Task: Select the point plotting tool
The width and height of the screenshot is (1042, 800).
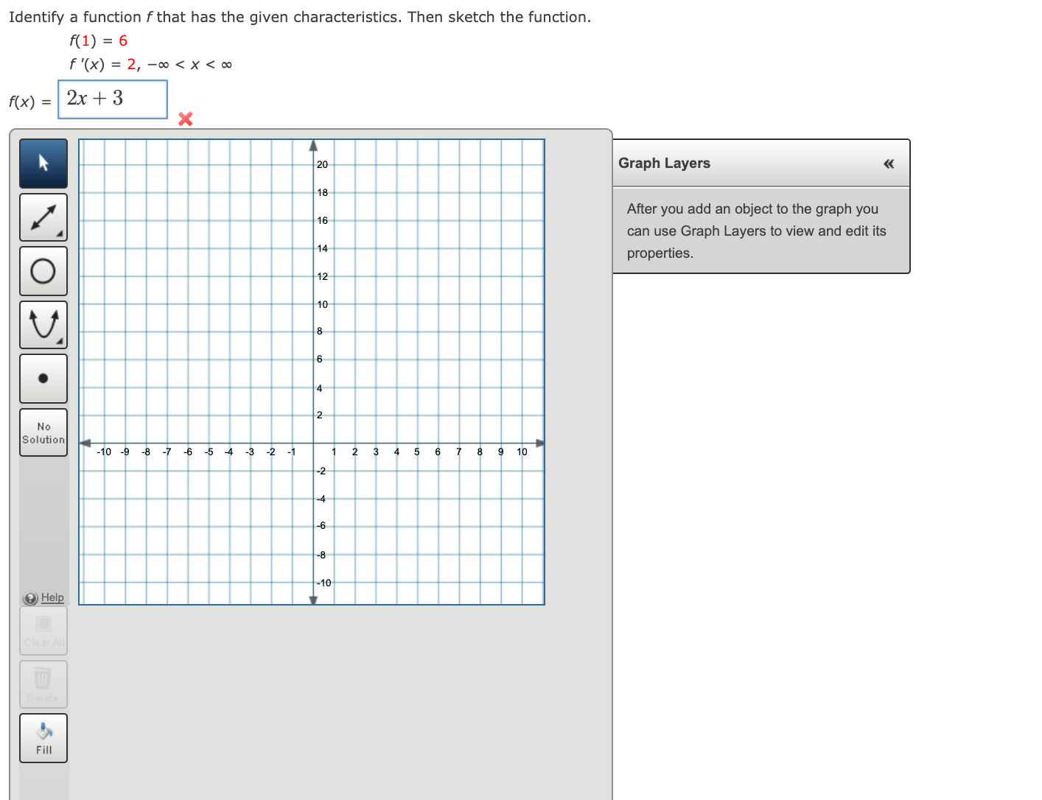Action: (x=42, y=378)
